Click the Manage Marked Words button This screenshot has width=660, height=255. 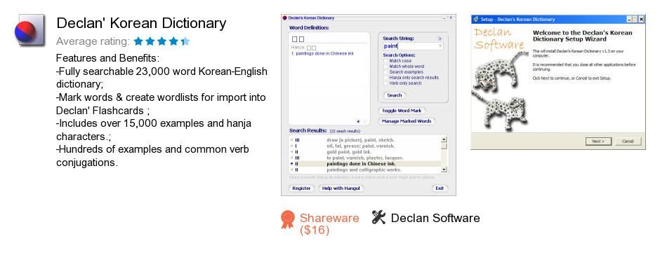pyautogui.click(x=407, y=121)
